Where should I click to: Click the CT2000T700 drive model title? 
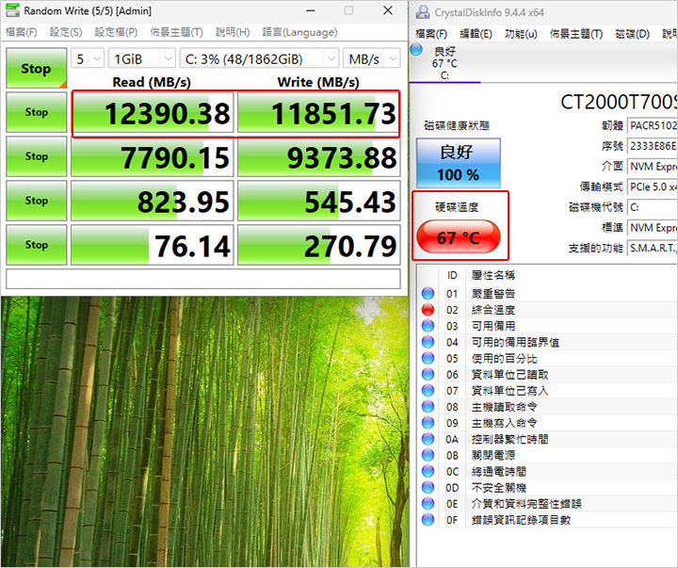(619, 102)
